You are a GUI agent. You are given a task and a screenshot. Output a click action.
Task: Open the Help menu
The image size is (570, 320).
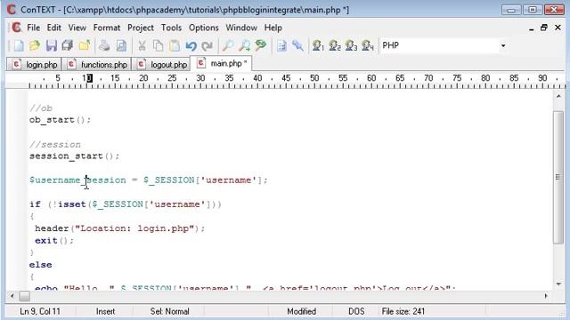[x=273, y=28]
